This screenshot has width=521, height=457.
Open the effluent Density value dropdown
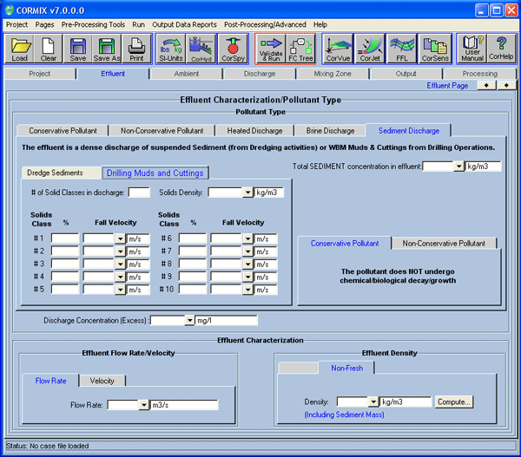pos(373,402)
